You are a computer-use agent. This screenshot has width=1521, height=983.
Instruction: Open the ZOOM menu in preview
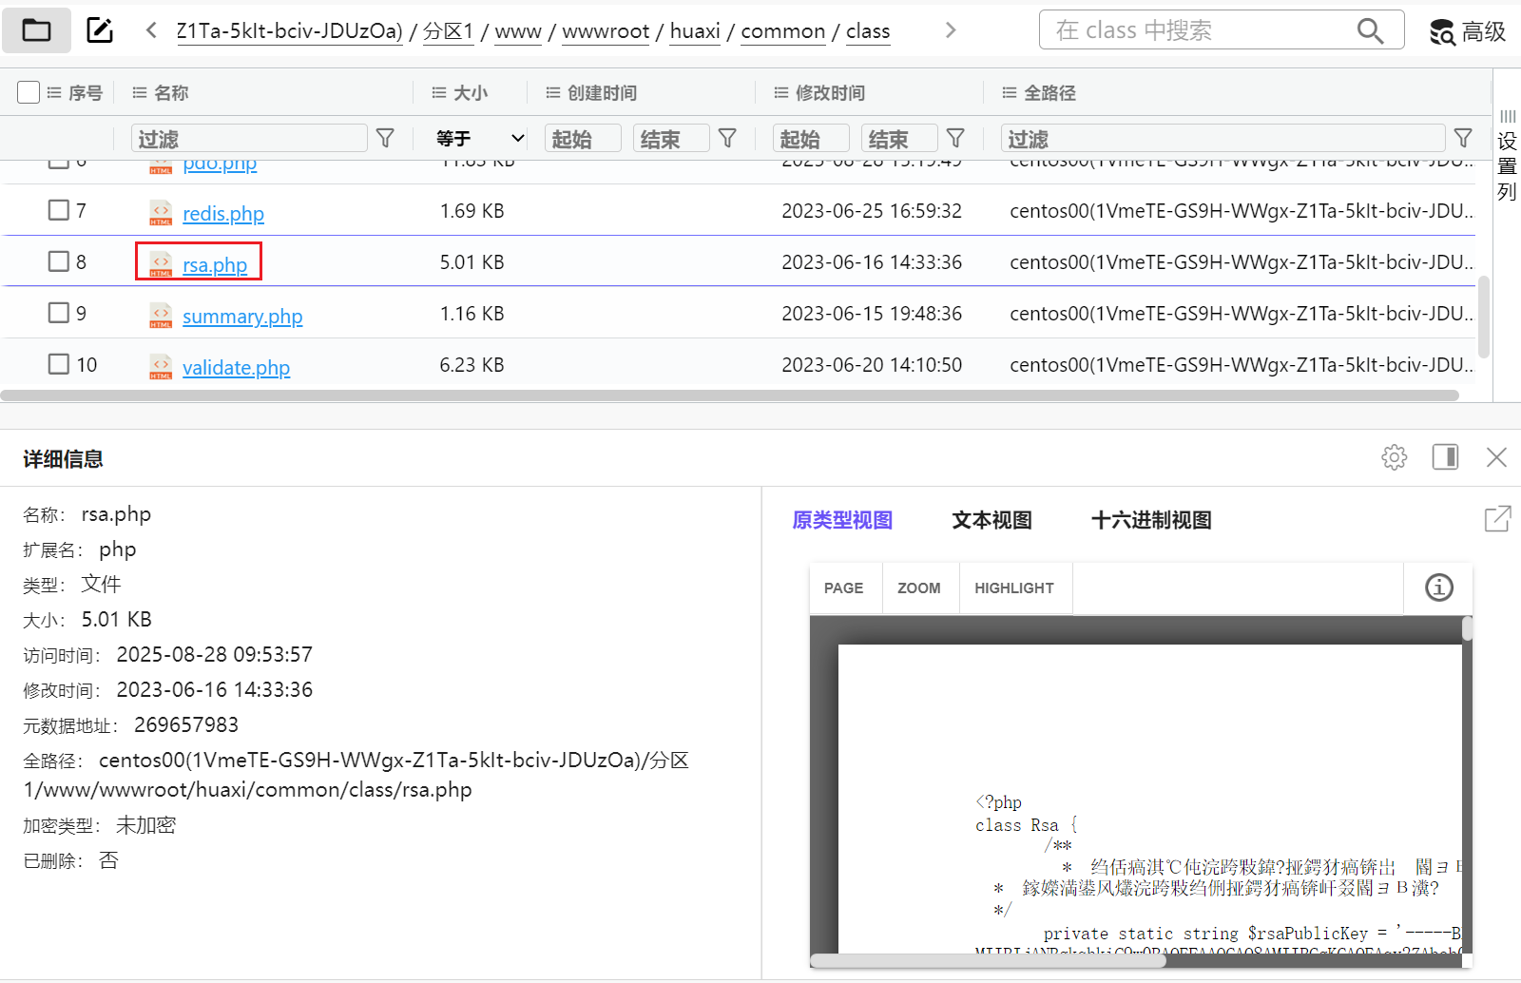click(x=918, y=588)
